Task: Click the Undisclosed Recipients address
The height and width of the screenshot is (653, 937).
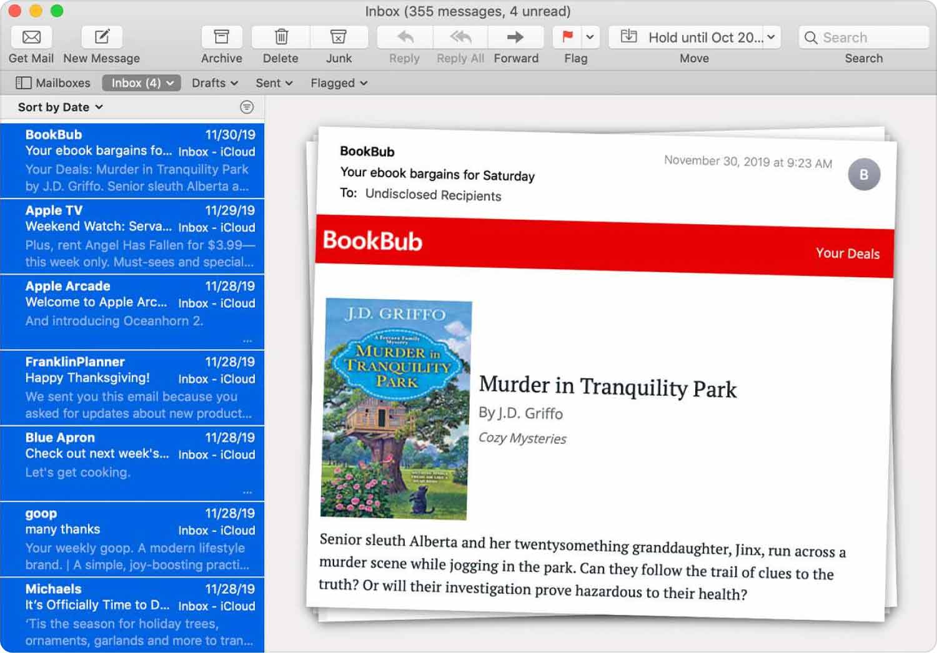Action: pos(433,195)
